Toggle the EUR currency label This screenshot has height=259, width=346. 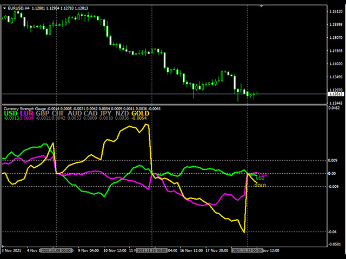(x=27, y=114)
